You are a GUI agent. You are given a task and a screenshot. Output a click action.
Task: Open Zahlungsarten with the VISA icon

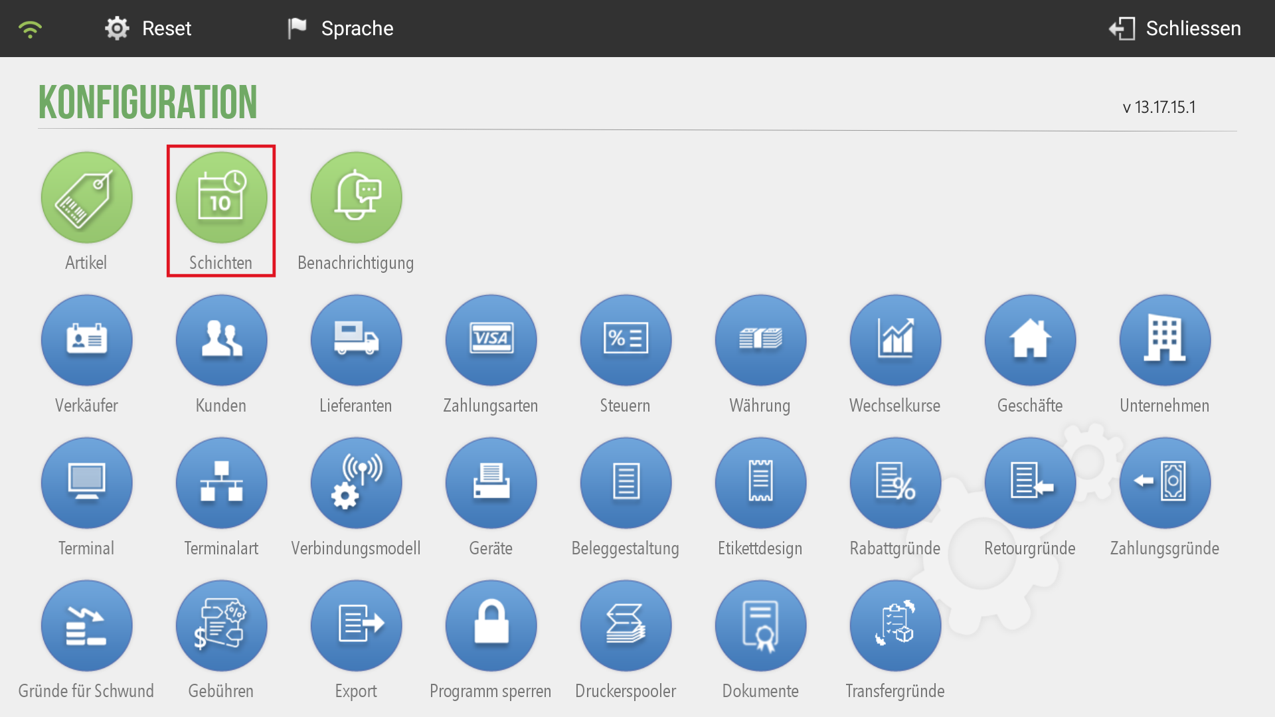coord(491,341)
